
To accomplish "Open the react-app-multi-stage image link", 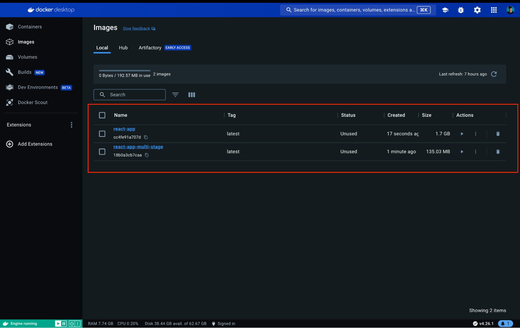I will (x=138, y=147).
